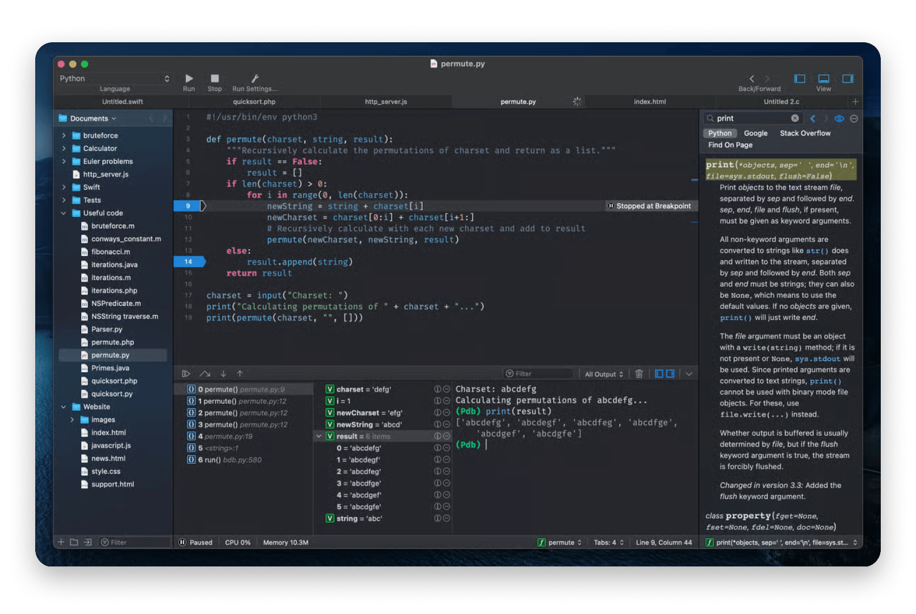Collapse the Website folder

point(64,407)
